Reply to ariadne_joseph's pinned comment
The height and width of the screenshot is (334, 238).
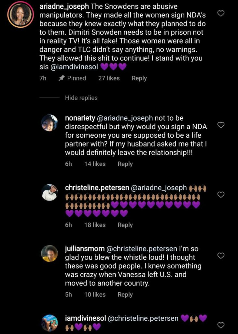[139, 78]
